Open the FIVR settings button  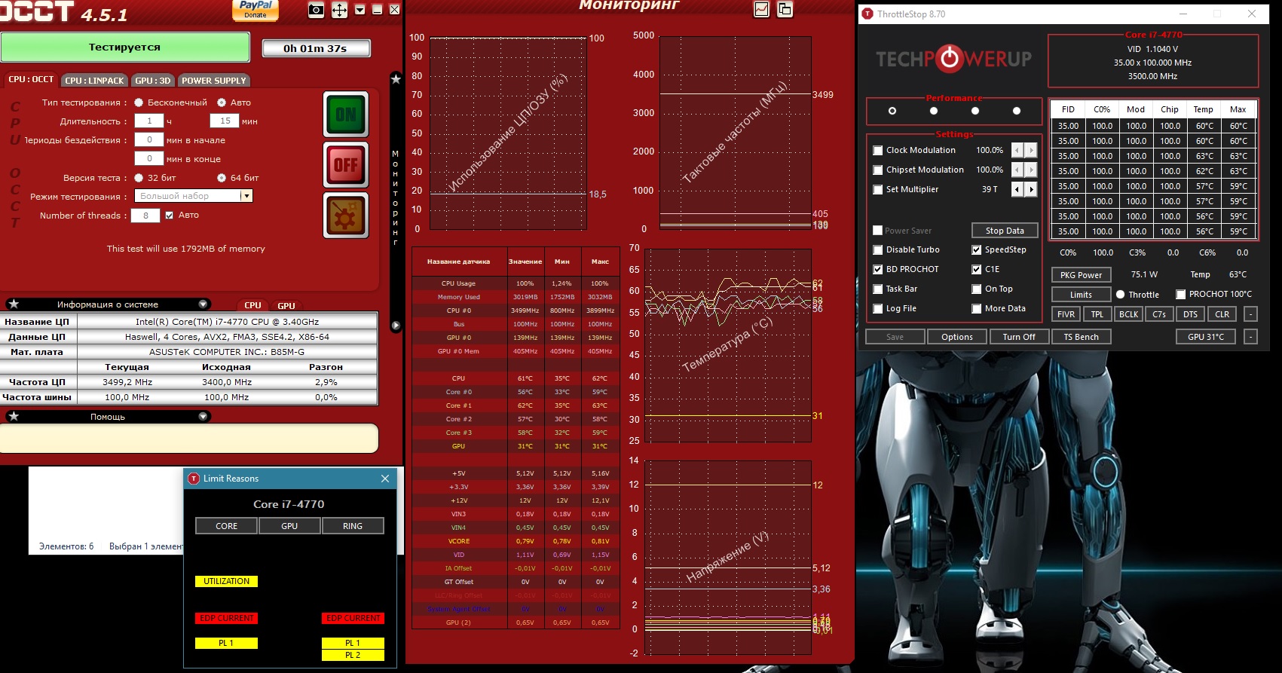pos(1066,314)
